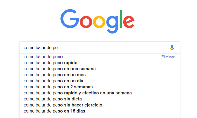Screen dimensions: 197x118
Task: Click the green letter l in the logo
Action: coord(121,19)
